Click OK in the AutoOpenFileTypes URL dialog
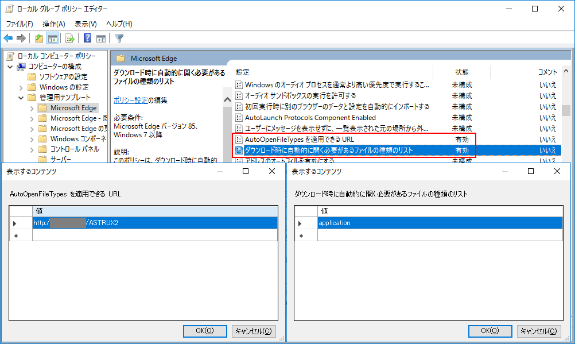 click(205, 331)
